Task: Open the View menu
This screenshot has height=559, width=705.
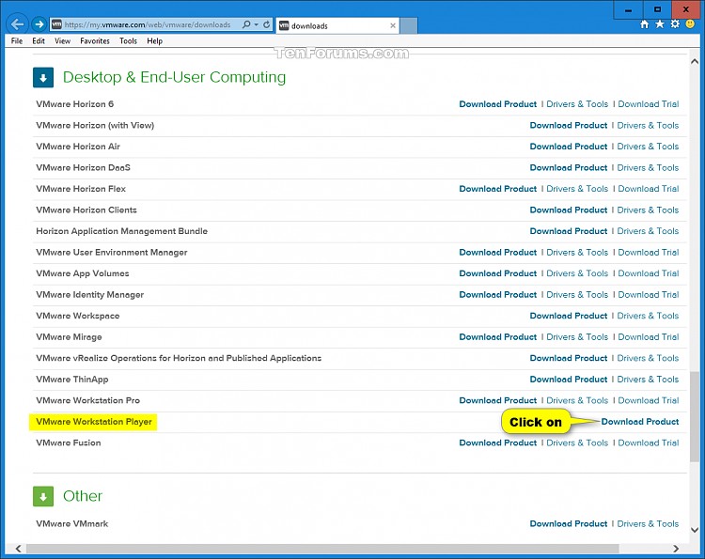Action: pyautogui.click(x=62, y=41)
